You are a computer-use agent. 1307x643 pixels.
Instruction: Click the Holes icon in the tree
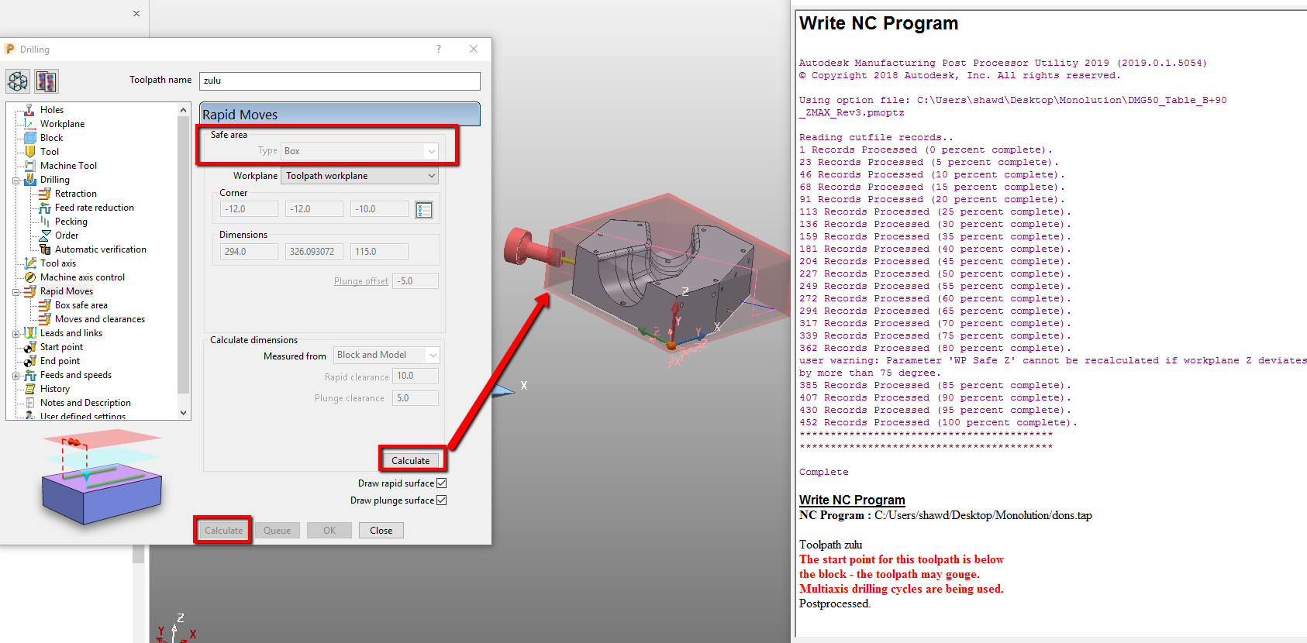[x=29, y=110]
